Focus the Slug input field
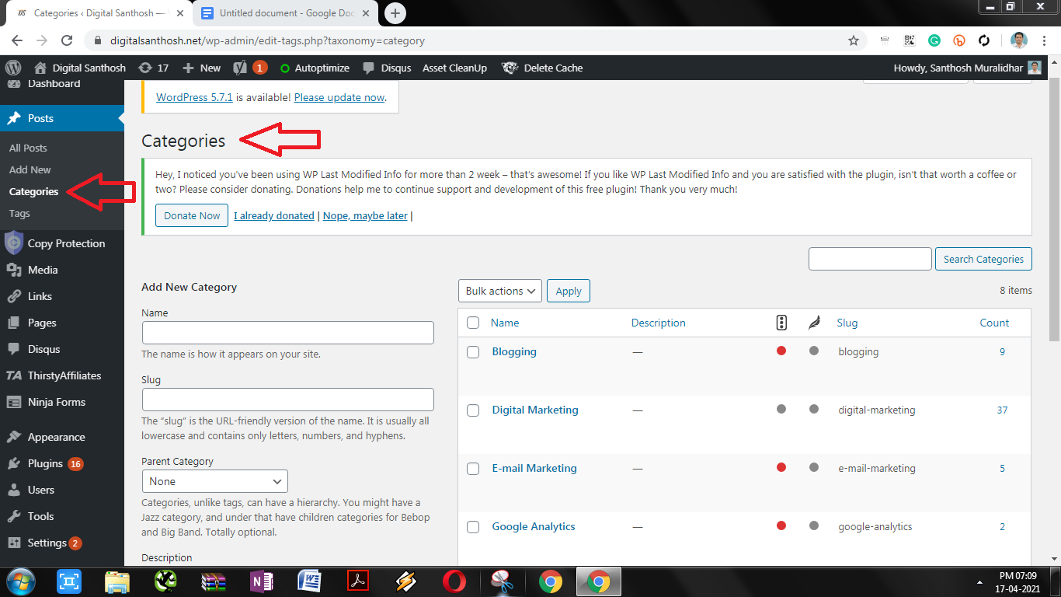The image size is (1061, 597). 288,400
